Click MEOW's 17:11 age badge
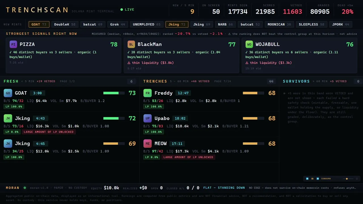 [x=177, y=143]
